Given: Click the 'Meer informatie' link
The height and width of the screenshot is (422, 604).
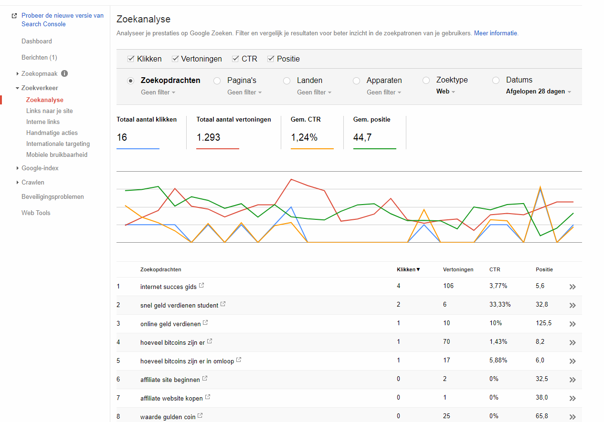Looking at the screenshot, I should click(x=496, y=33).
